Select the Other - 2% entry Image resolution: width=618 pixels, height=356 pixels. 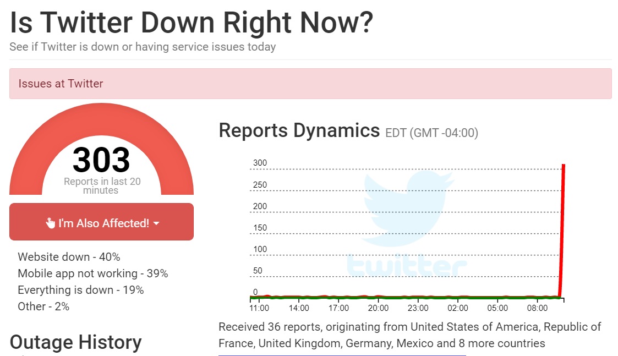point(43,306)
